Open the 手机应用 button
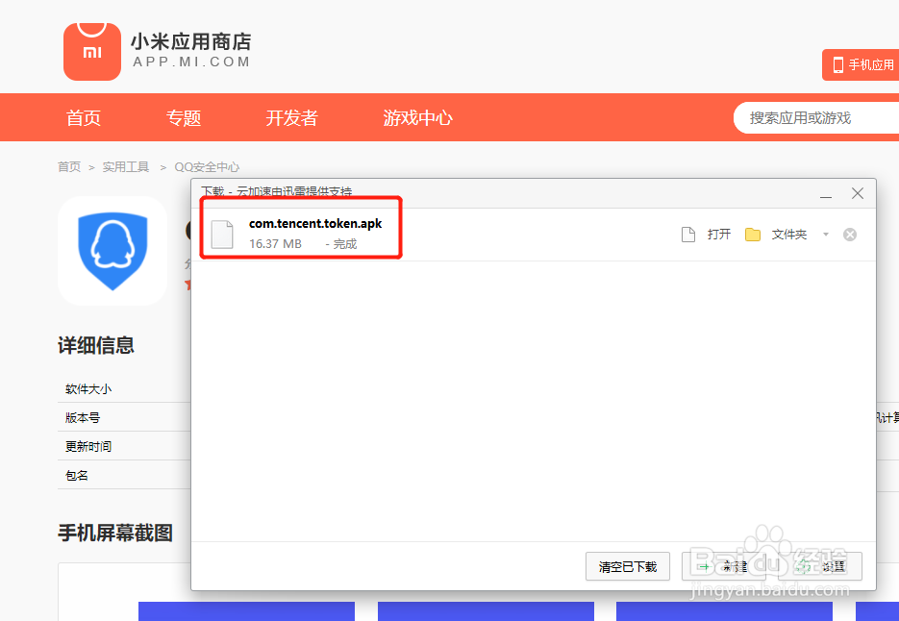The width and height of the screenshot is (899, 621). click(861, 64)
